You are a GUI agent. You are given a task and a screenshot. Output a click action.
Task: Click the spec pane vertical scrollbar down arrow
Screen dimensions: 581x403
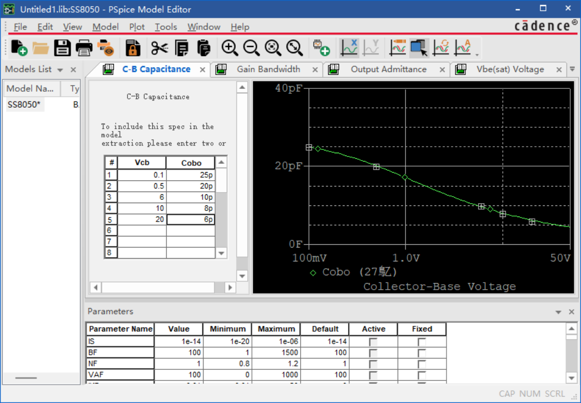242,276
